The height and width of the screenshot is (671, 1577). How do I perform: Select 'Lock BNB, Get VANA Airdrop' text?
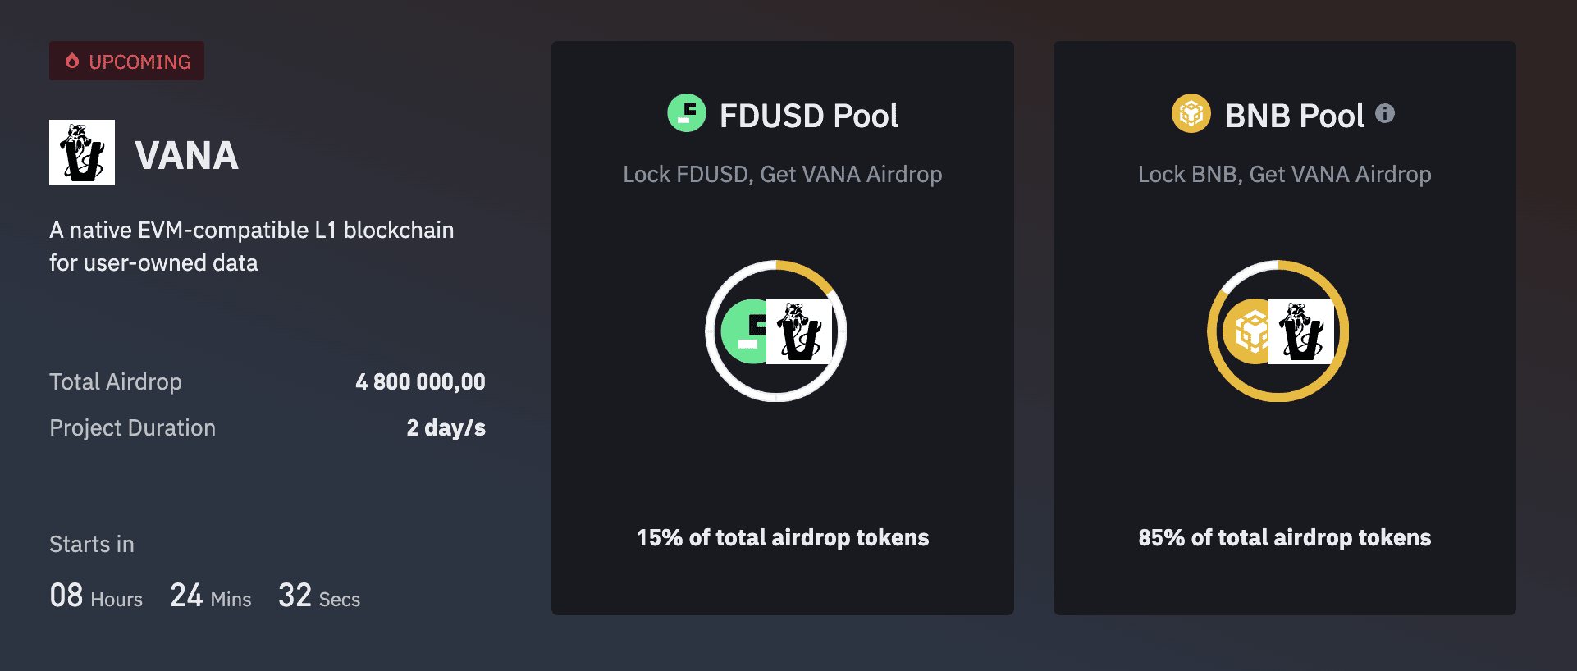[1284, 174]
